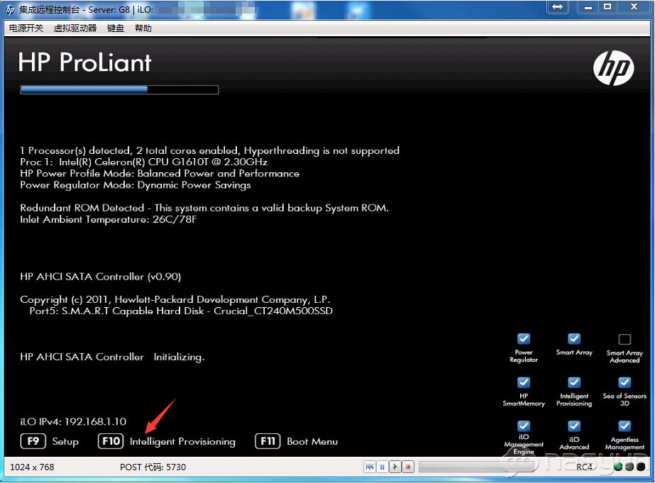Click the dark rightmost status indicator light
Screen dimensions: 655x483
[x=641, y=467]
